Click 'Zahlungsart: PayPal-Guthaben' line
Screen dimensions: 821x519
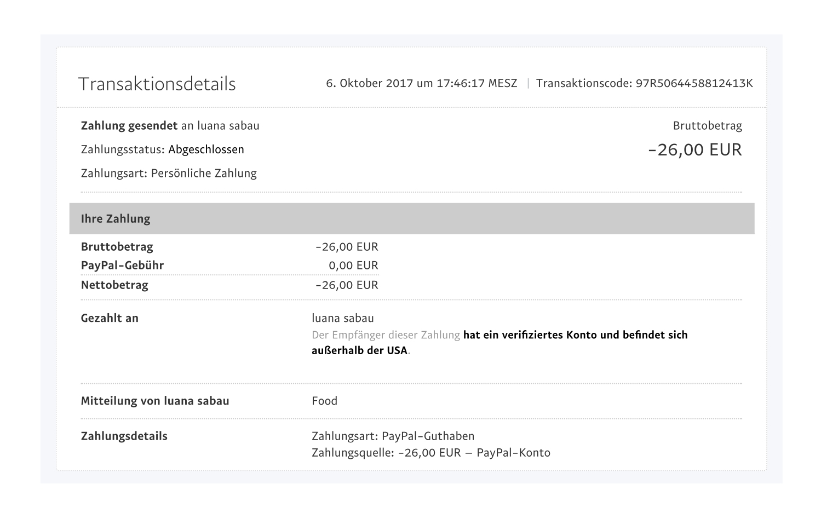click(393, 436)
